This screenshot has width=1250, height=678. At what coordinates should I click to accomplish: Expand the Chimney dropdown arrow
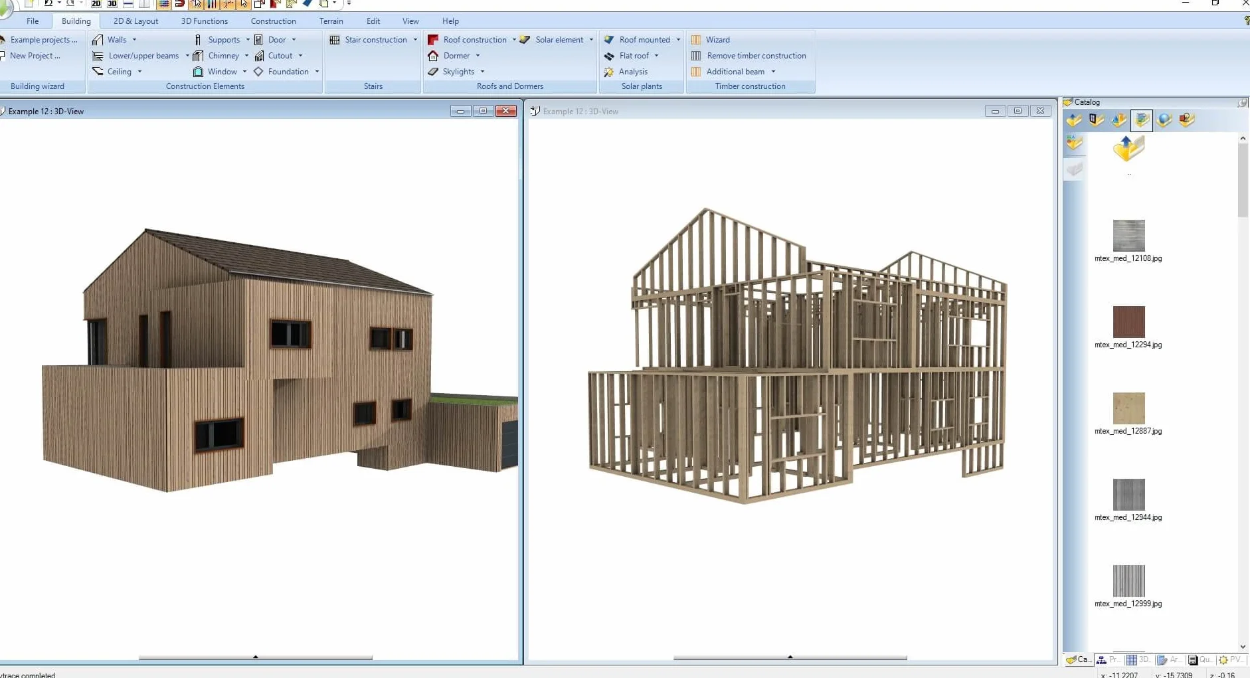[246, 56]
